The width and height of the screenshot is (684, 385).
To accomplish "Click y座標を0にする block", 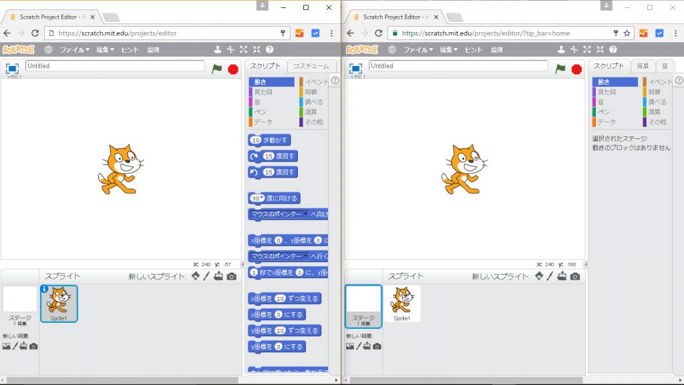I will (x=277, y=347).
